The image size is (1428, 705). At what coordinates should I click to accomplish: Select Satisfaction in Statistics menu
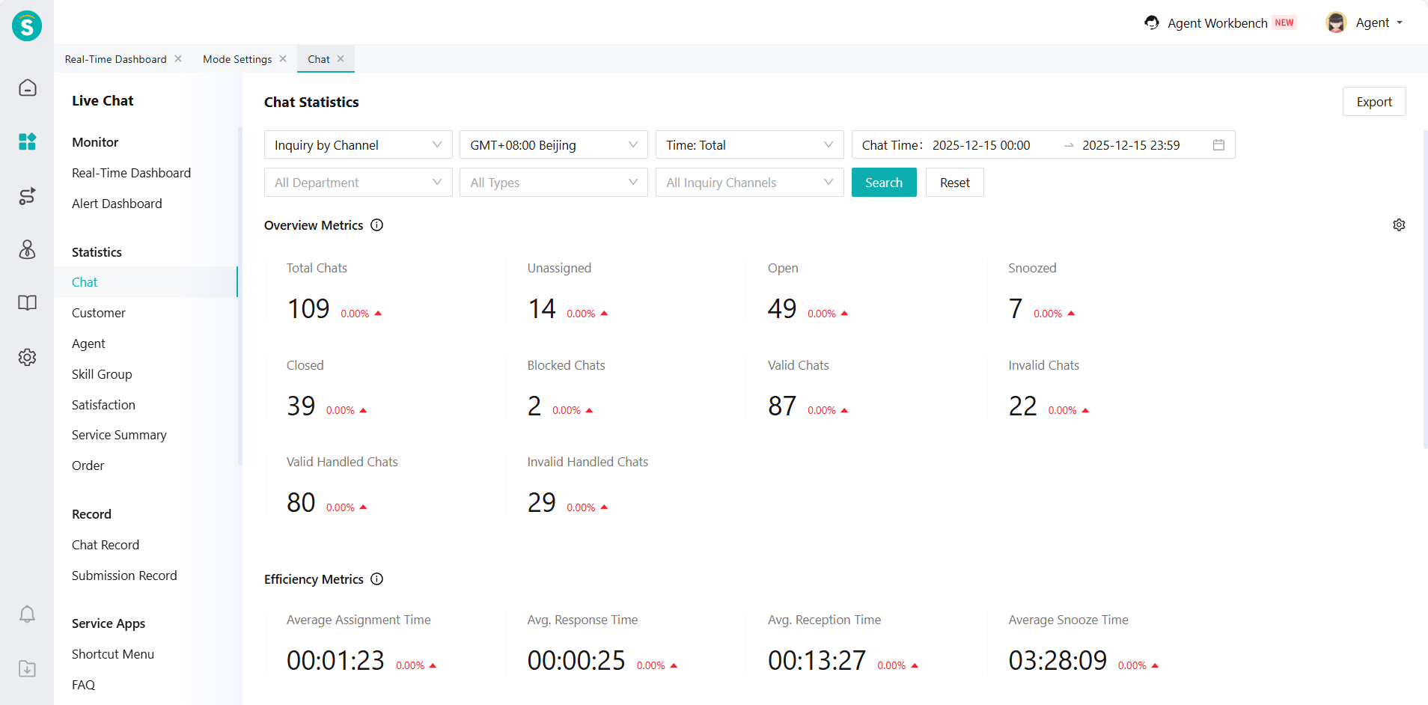tap(103, 405)
